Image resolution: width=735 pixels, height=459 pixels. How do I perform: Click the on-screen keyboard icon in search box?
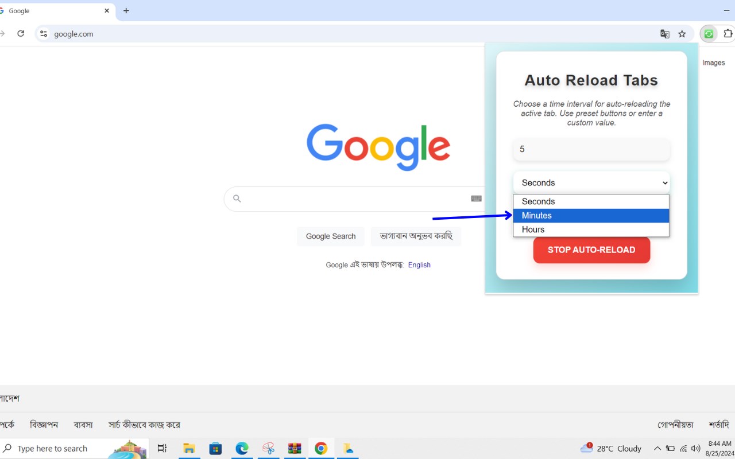tap(476, 199)
